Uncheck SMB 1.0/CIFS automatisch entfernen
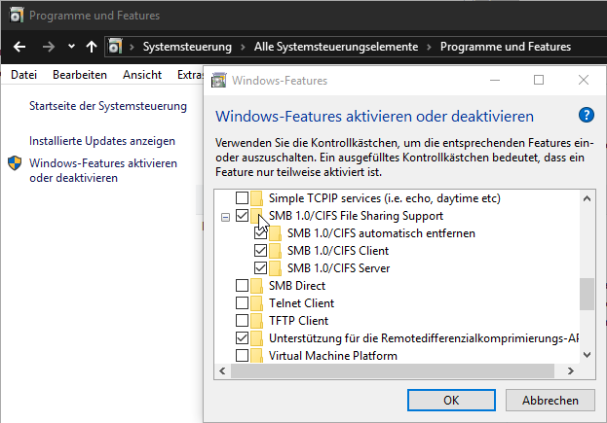Viewport: 607px width, 423px height. tap(260, 233)
